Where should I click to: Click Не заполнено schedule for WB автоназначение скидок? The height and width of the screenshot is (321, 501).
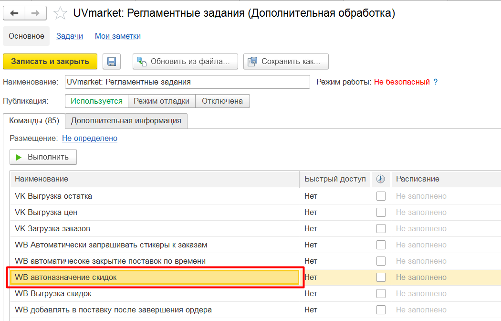coord(421,277)
